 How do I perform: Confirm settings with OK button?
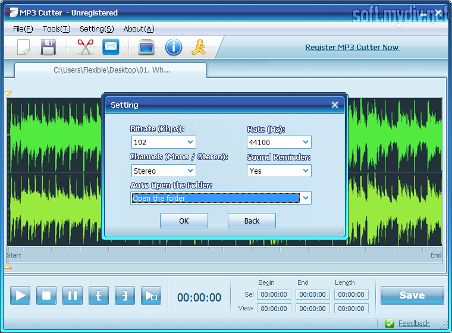(184, 221)
